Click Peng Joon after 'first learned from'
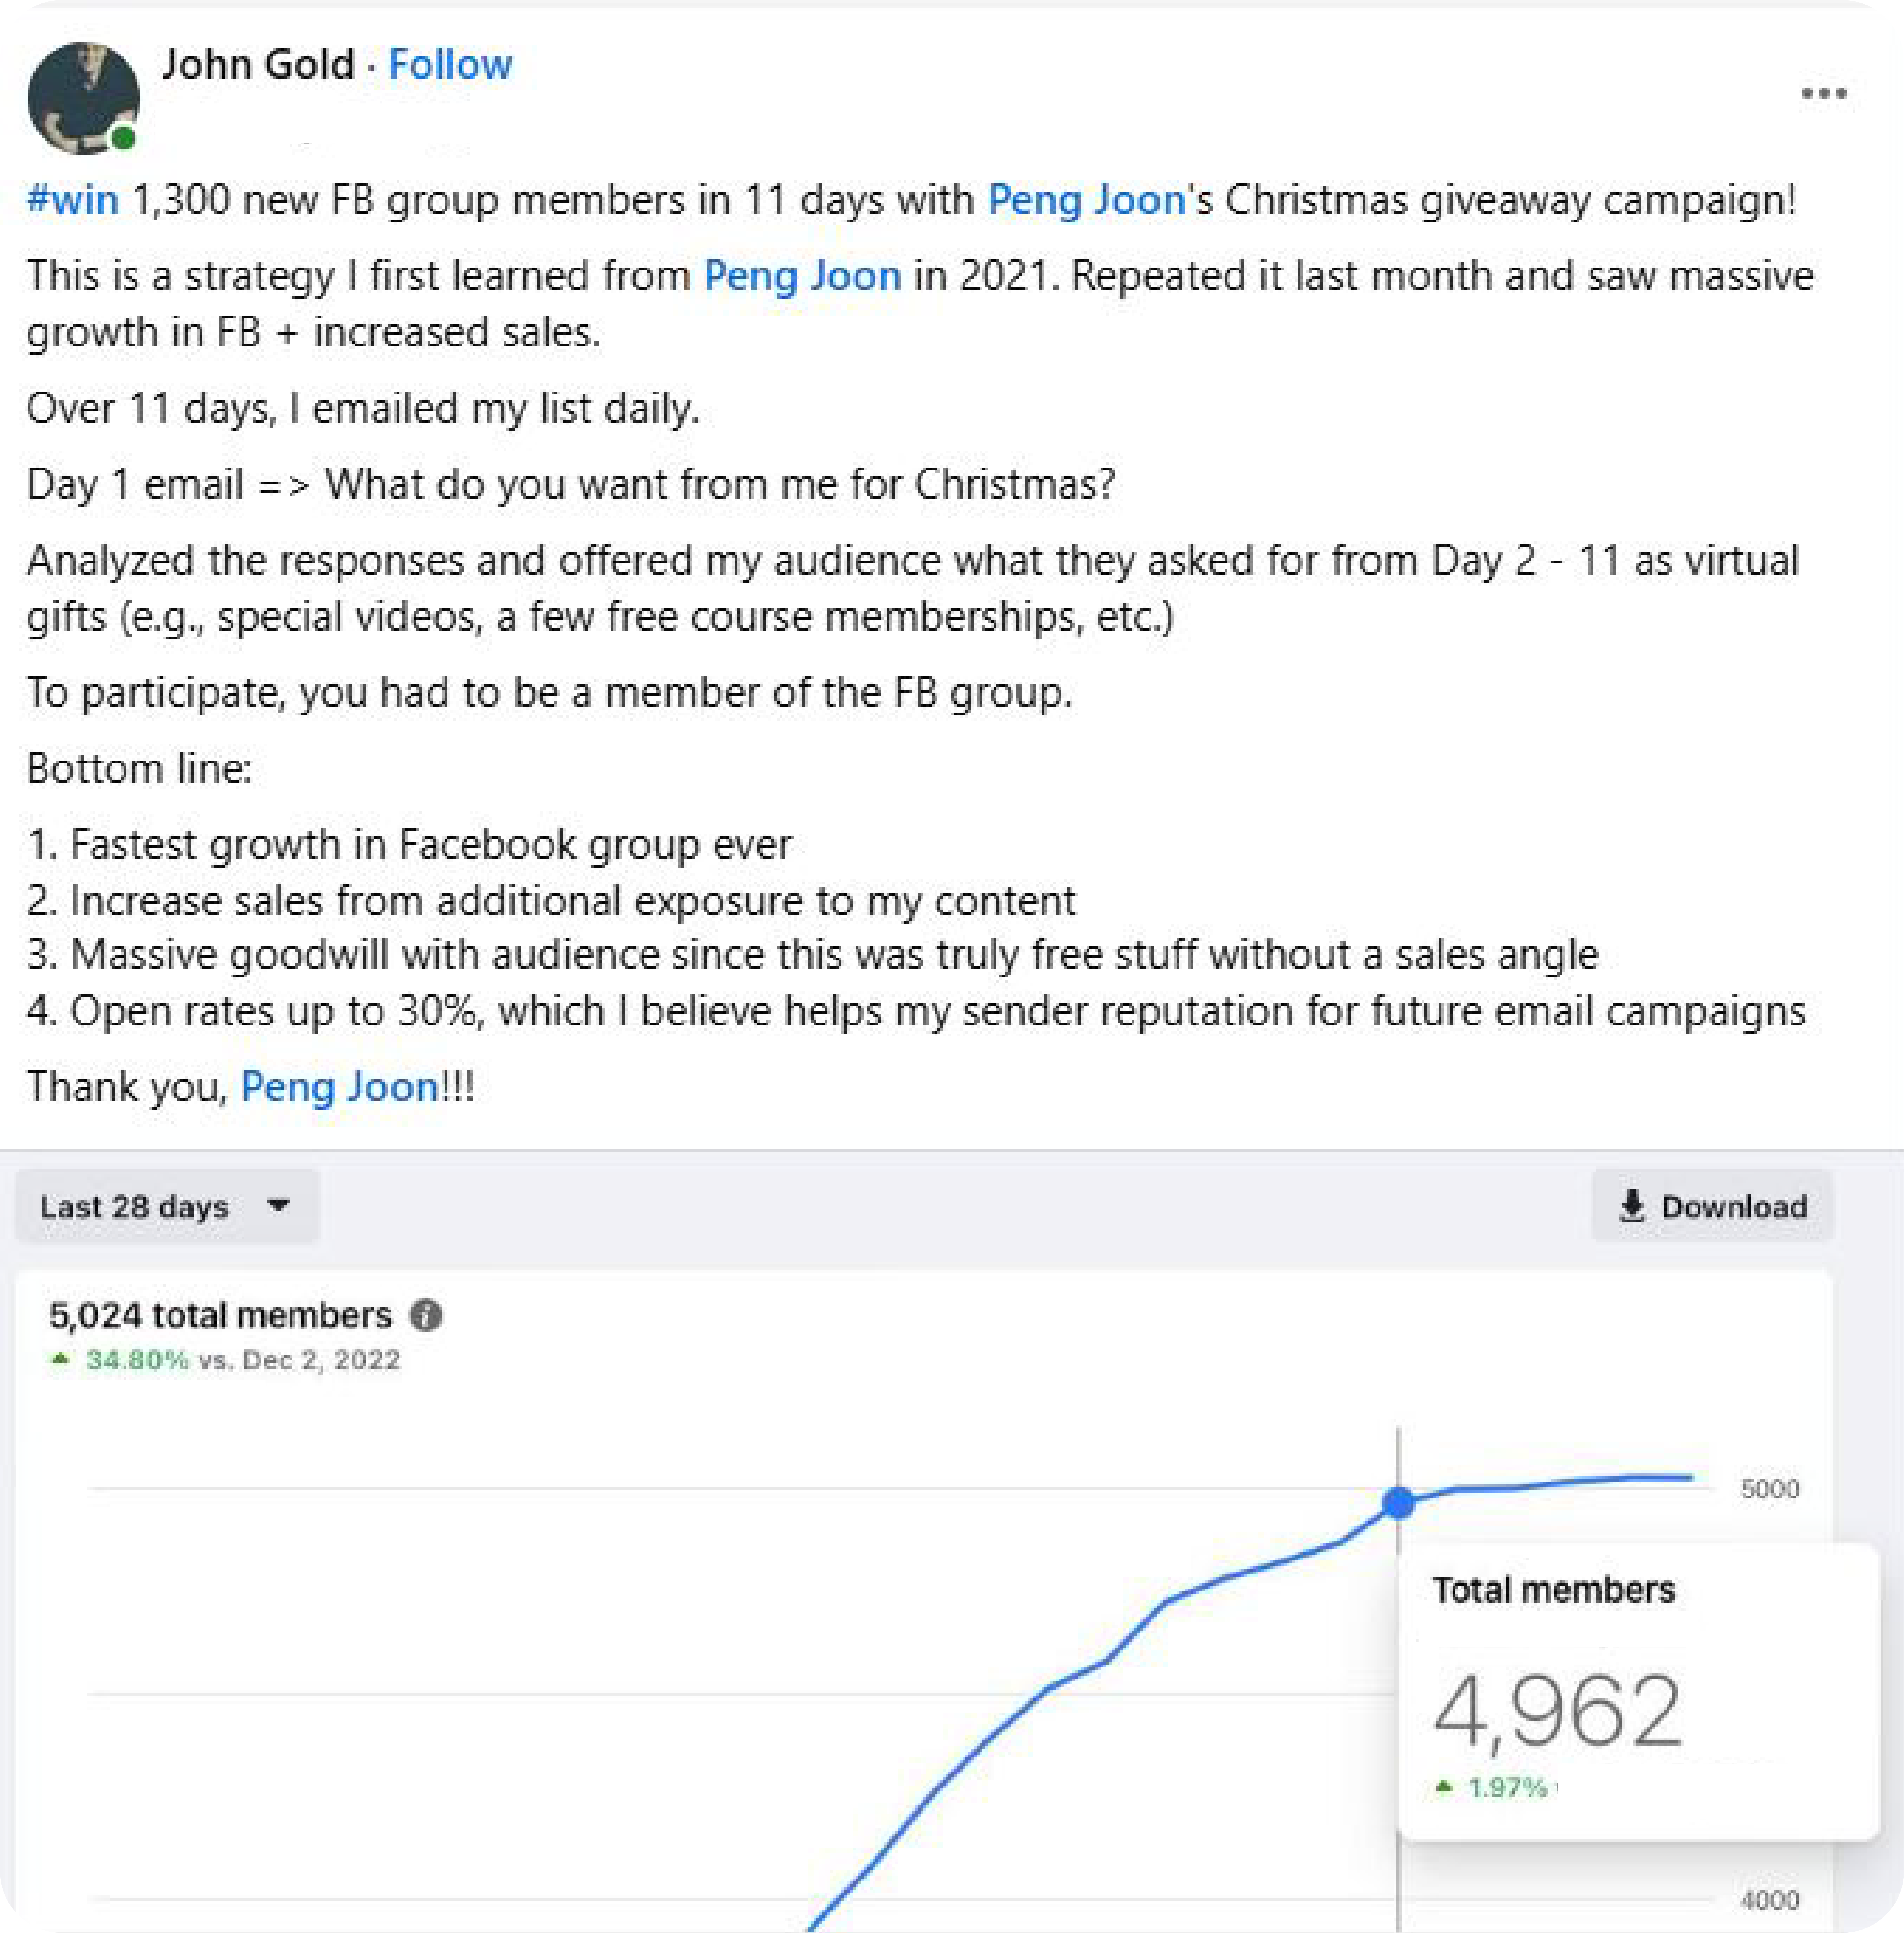The width and height of the screenshot is (1904, 1933). point(802,276)
